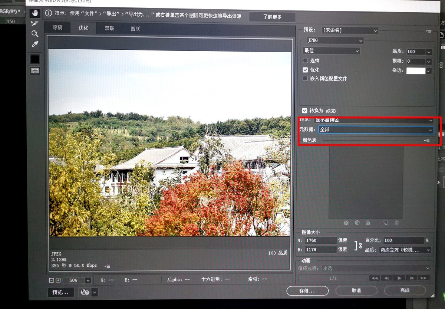This screenshot has height=309, width=445.
Task: Click the browser preview globe icon
Action: click(x=85, y=292)
